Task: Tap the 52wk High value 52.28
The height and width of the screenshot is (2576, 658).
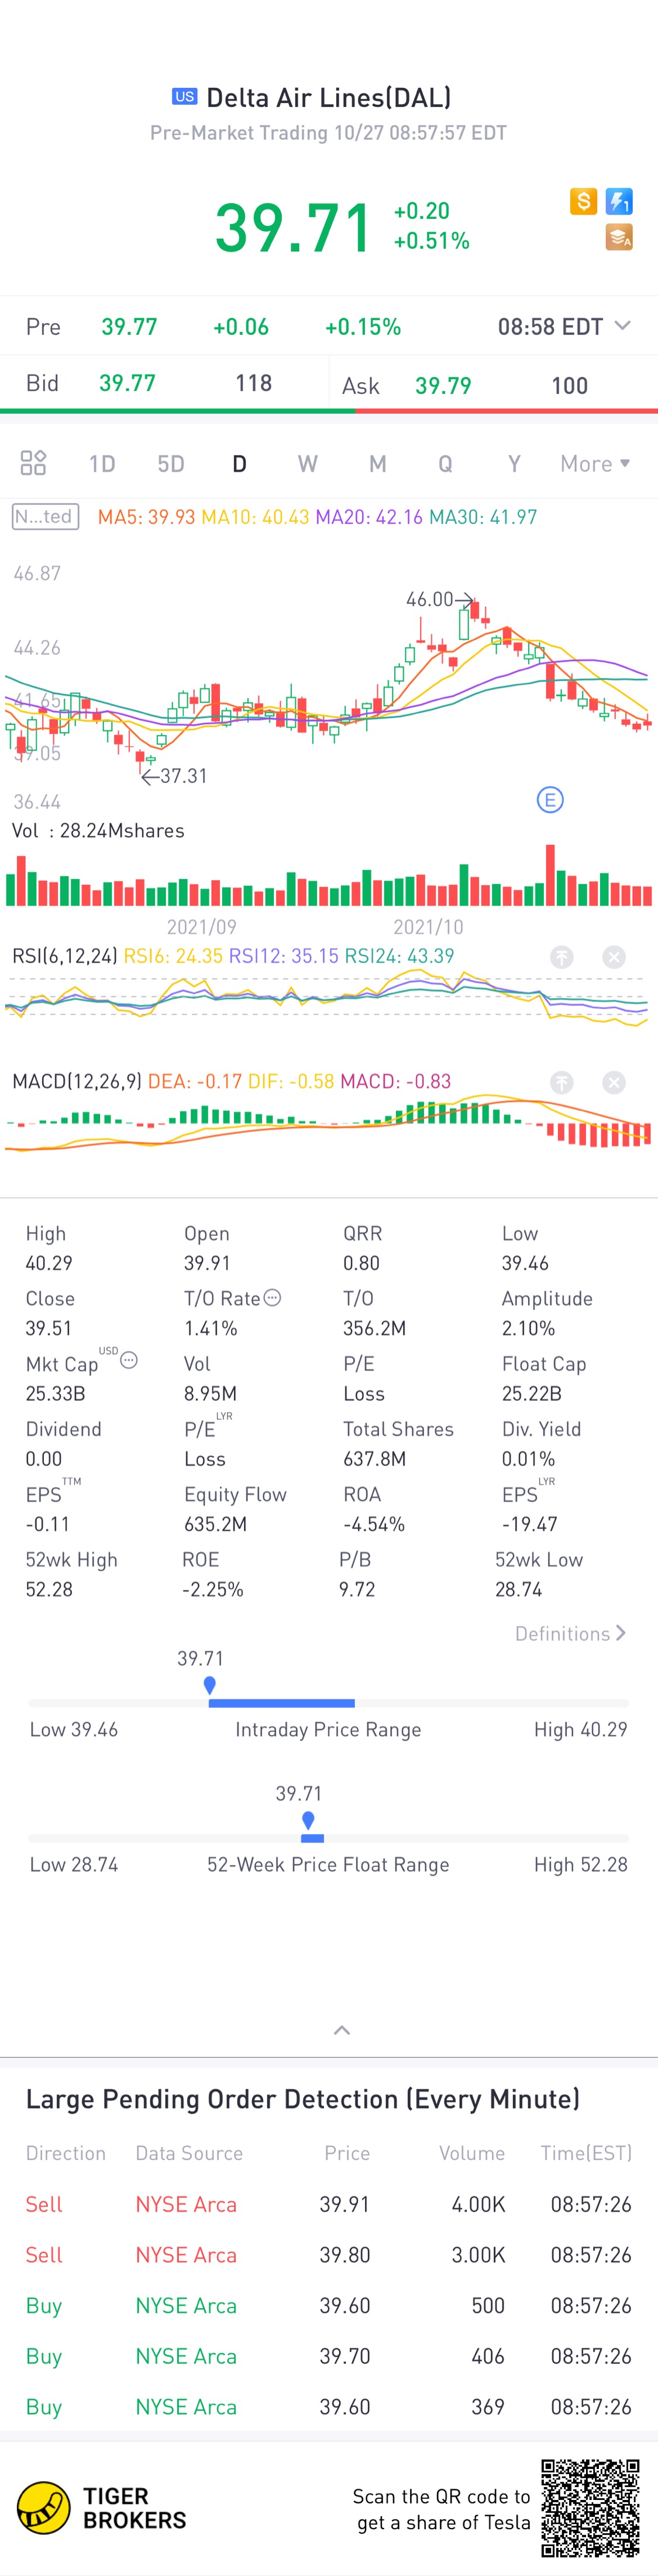Action: (x=49, y=1589)
